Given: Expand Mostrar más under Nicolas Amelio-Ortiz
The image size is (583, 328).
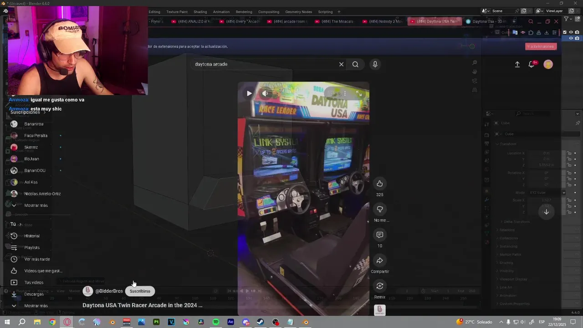Looking at the screenshot, I should [x=36, y=205].
